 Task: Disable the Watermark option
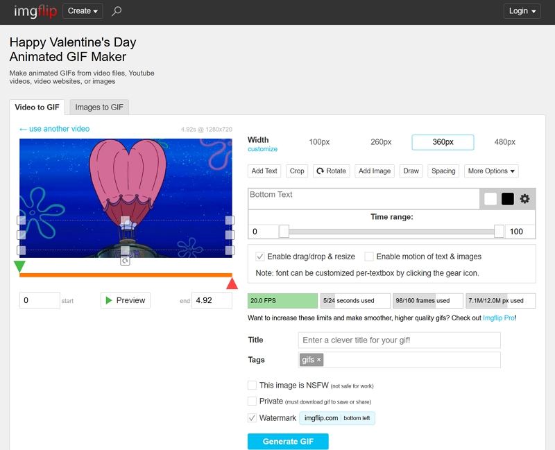pyautogui.click(x=253, y=418)
